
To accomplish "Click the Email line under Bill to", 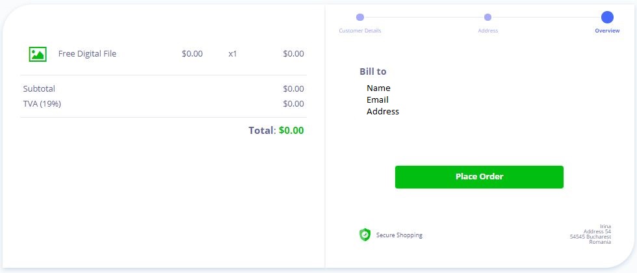I will (378, 99).
